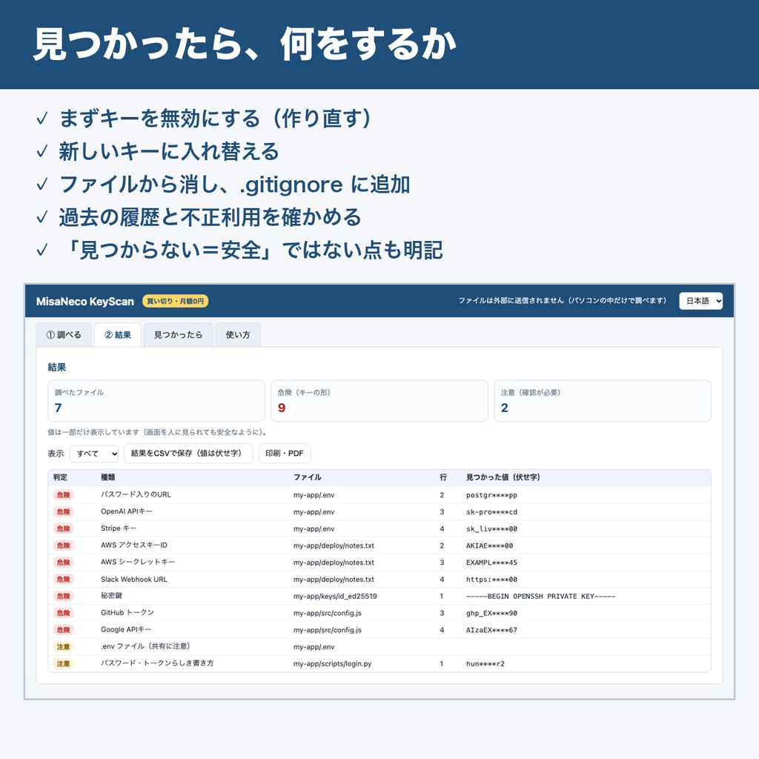Click the 危険 badge on the OpenAI APIキー row
This screenshot has width=759, height=759.
click(x=64, y=511)
